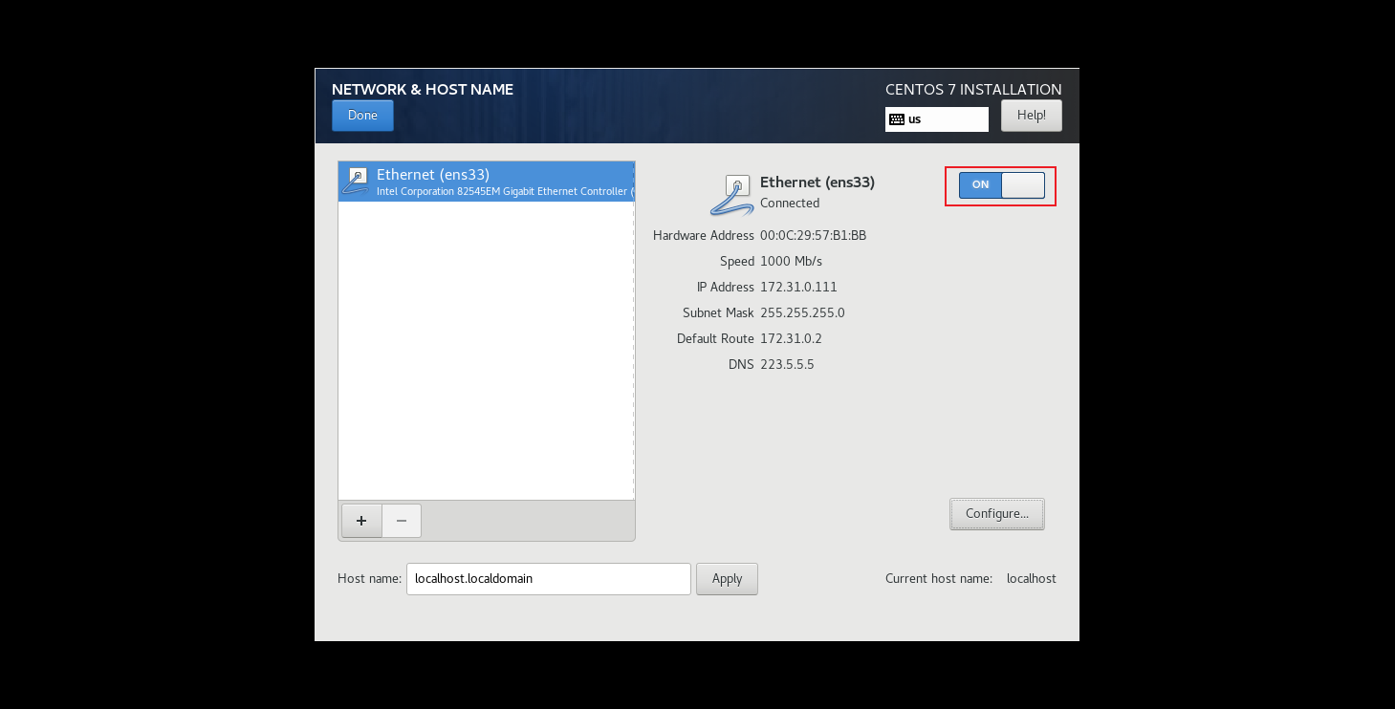
Task: Open the Configure network settings
Action: pos(997,514)
